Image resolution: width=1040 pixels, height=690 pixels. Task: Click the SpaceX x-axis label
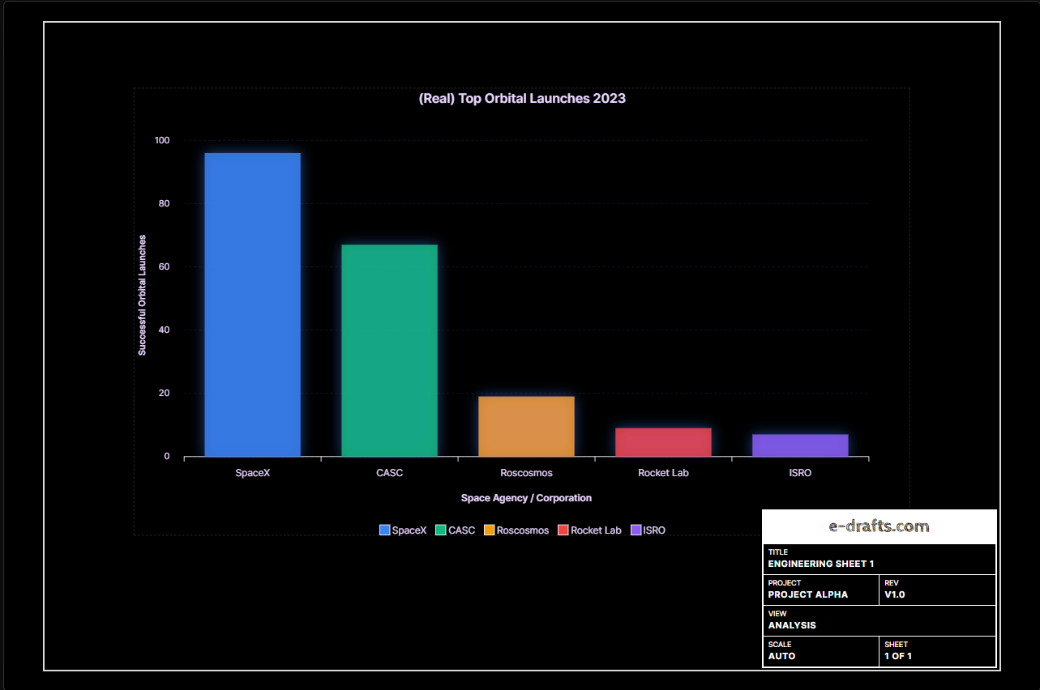(x=252, y=473)
